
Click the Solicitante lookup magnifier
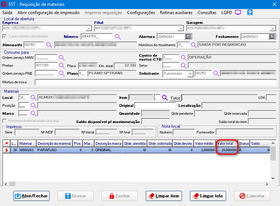[x=216, y=73]
